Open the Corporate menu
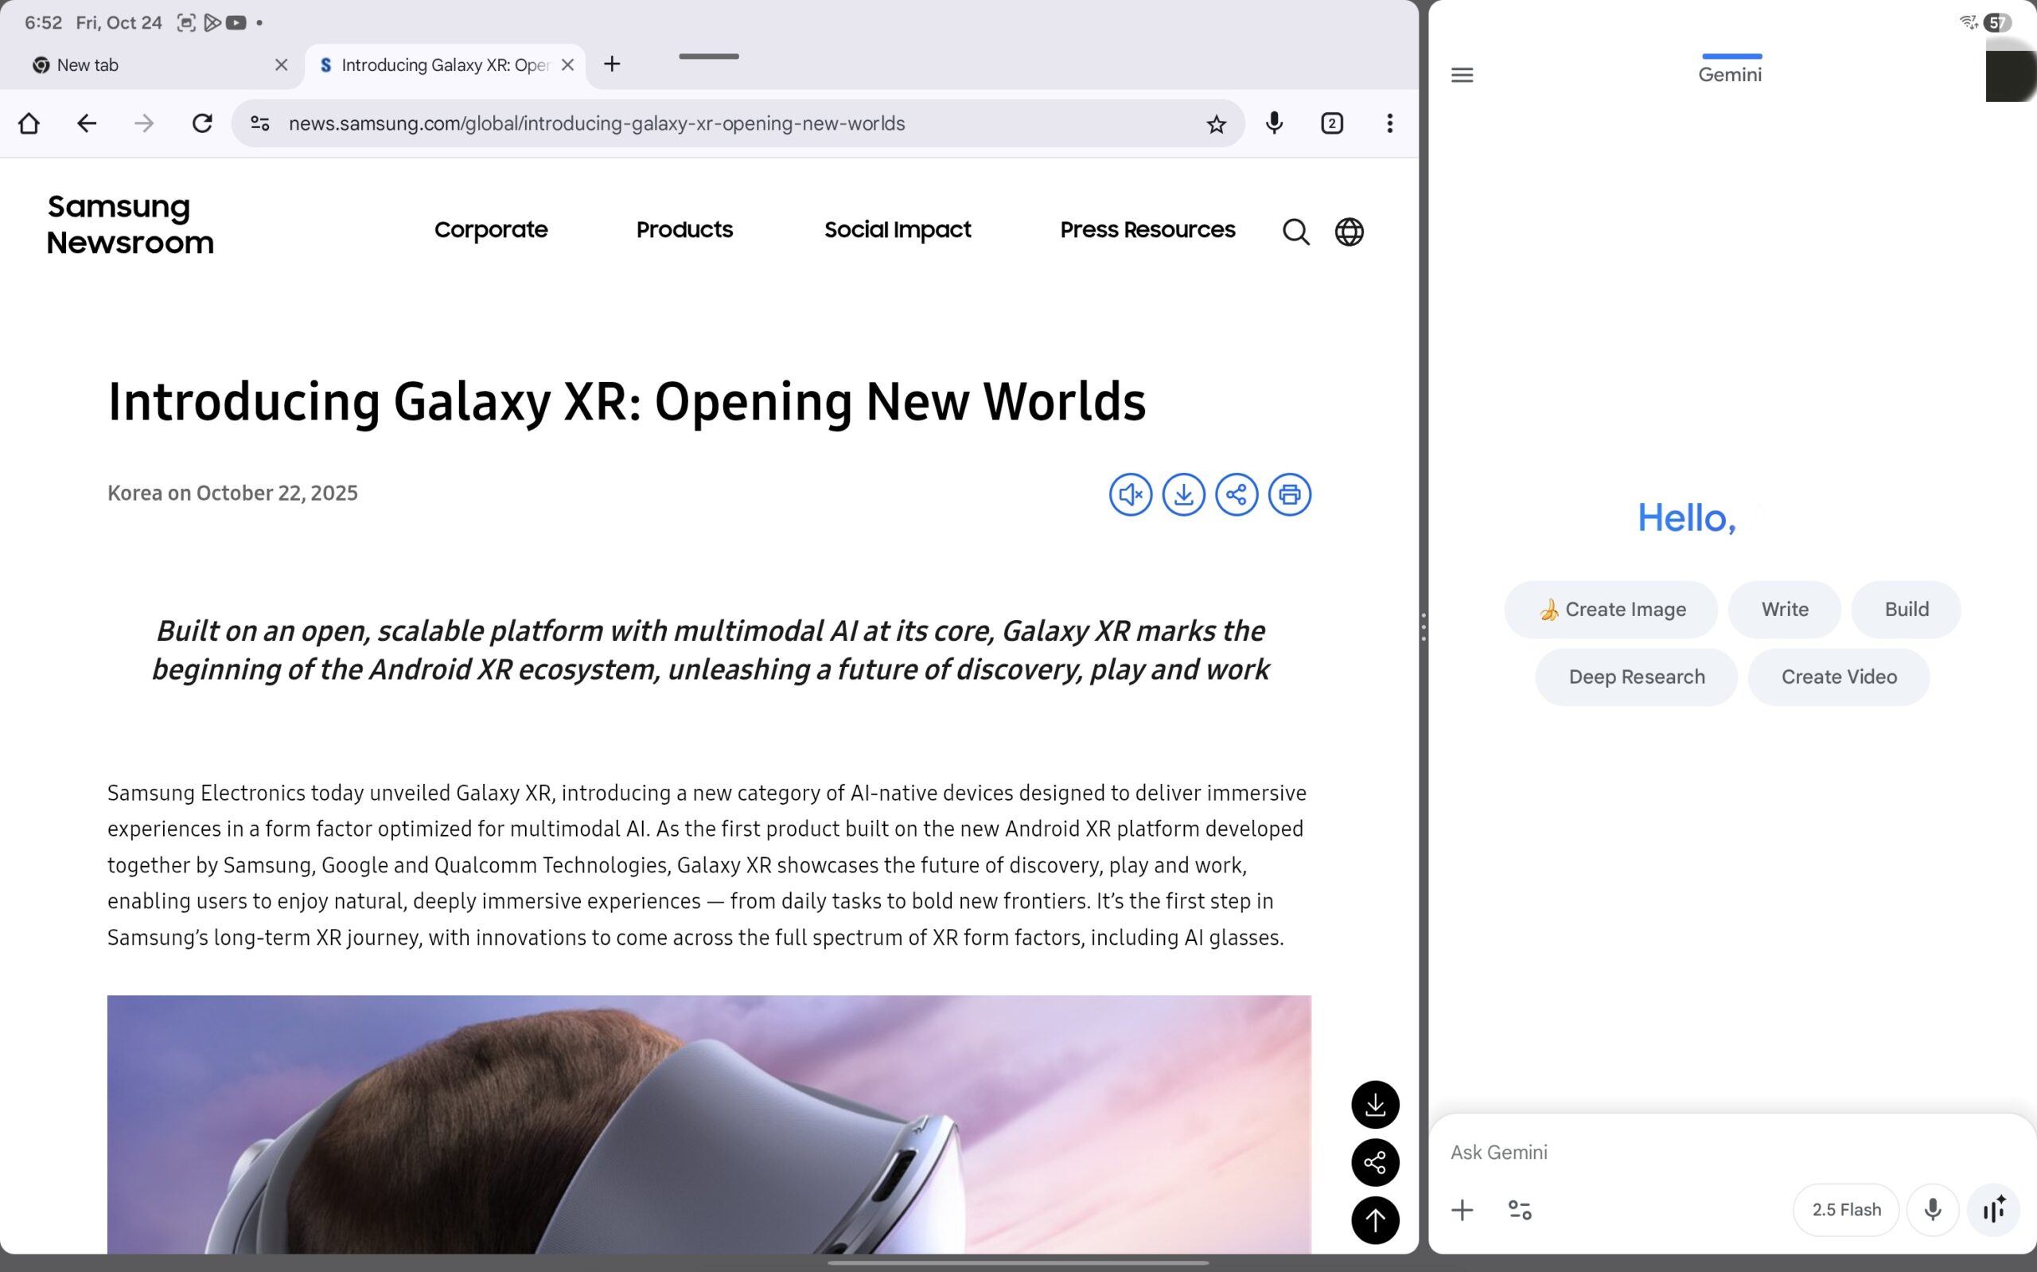The height and width of the screenshot is (1272, 2037). (x=491, y=230)
